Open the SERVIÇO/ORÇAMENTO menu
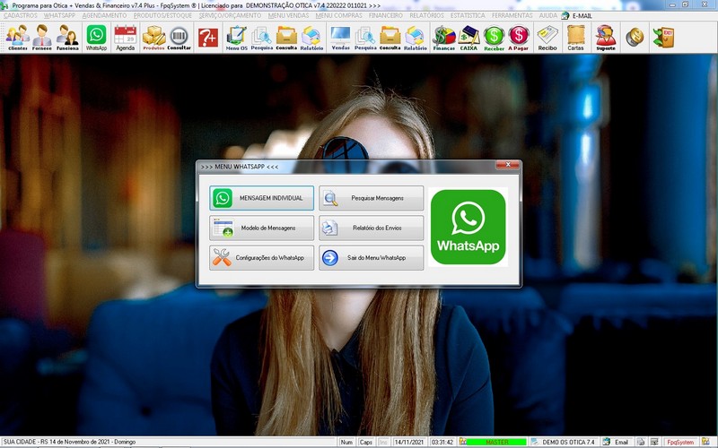The image size is (718, 448). tap(230, 15)
